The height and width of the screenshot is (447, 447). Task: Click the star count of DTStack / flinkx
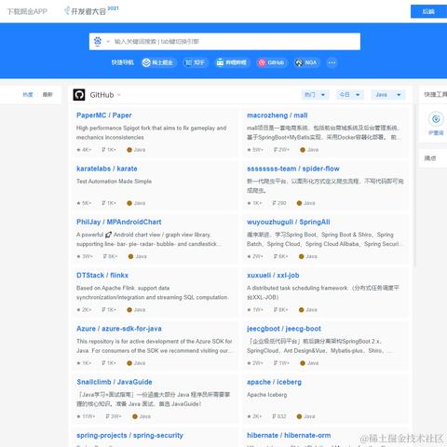click(x=84, y=309)
